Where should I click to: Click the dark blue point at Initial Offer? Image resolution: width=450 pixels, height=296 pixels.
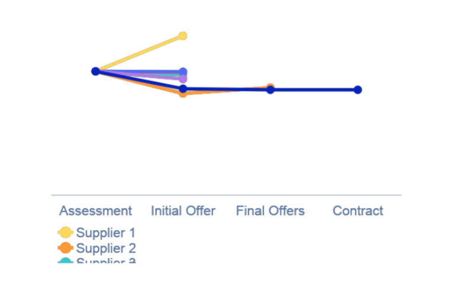click(x=183, y=89)
